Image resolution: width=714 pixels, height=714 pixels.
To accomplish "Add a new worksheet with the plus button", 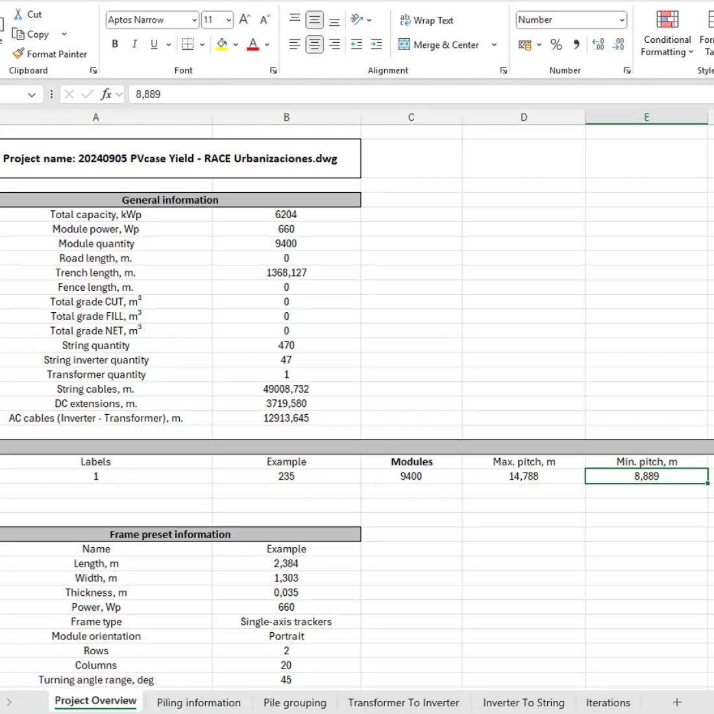I will click(676, 702).
